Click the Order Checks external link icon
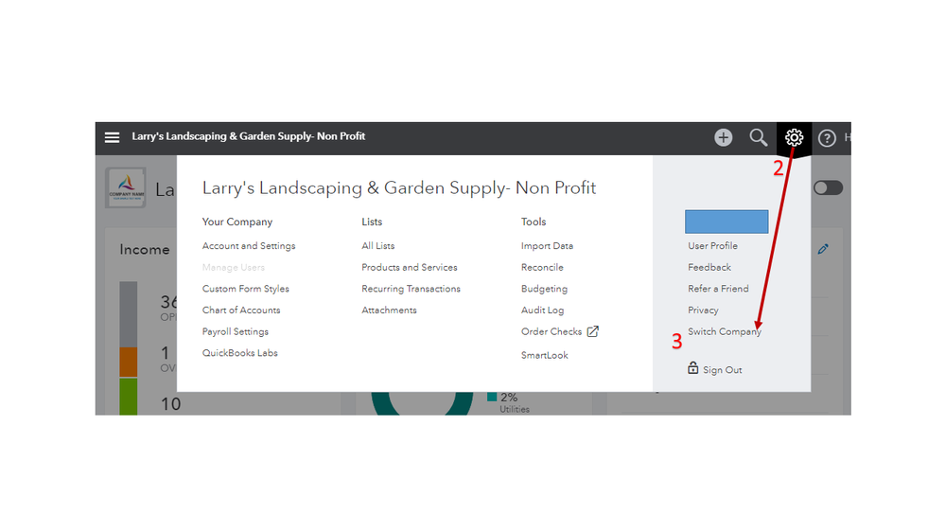 click(593, 331)
